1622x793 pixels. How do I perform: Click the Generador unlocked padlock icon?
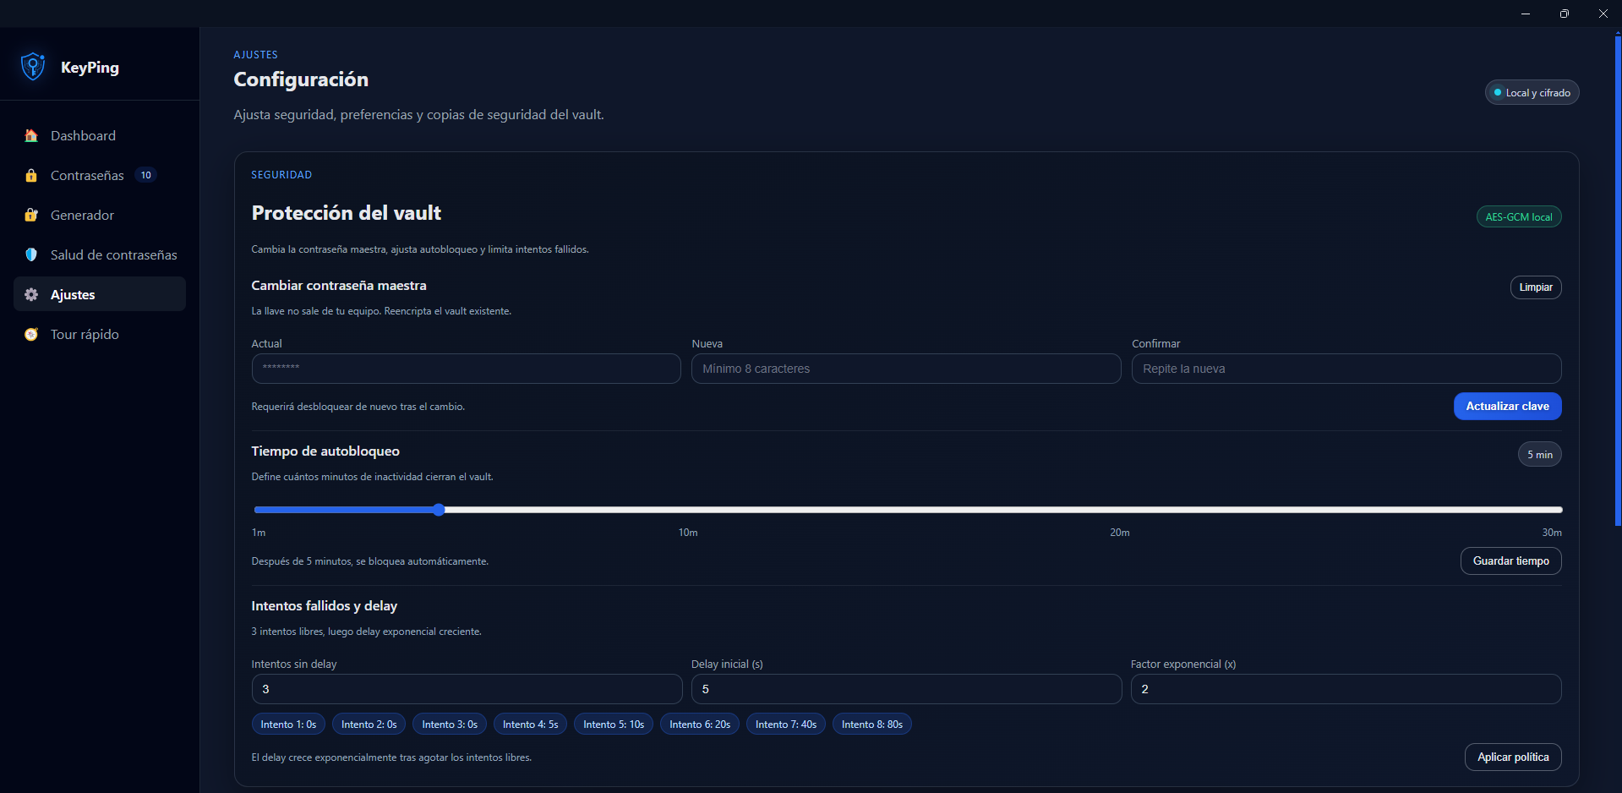point(31,216)
